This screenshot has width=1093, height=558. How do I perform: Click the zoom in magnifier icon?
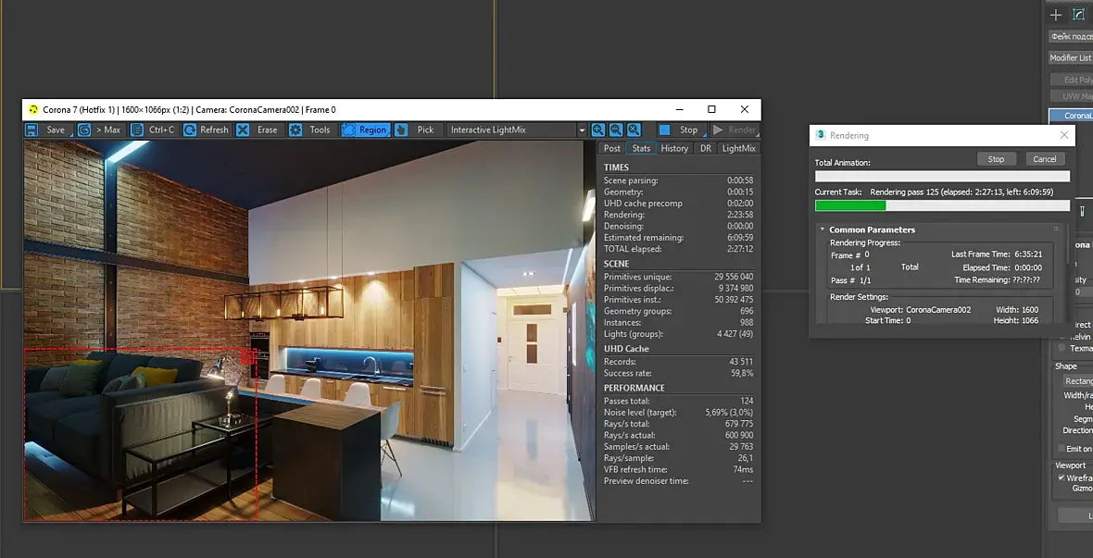598,130
